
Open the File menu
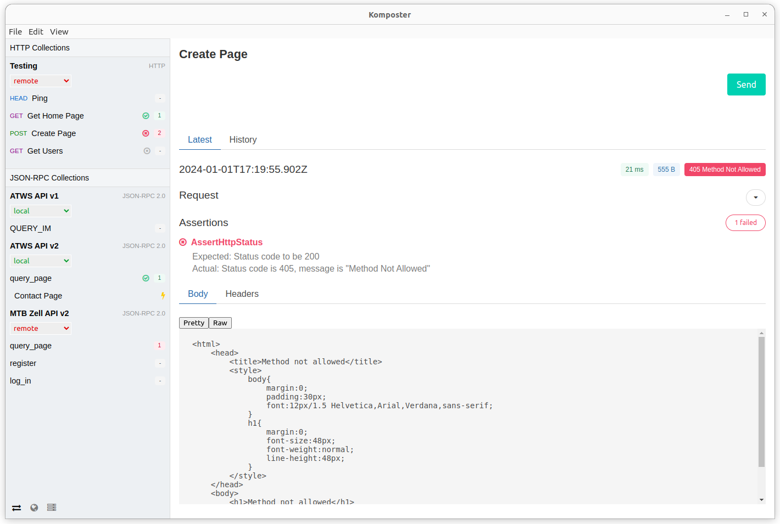[15, 32]
